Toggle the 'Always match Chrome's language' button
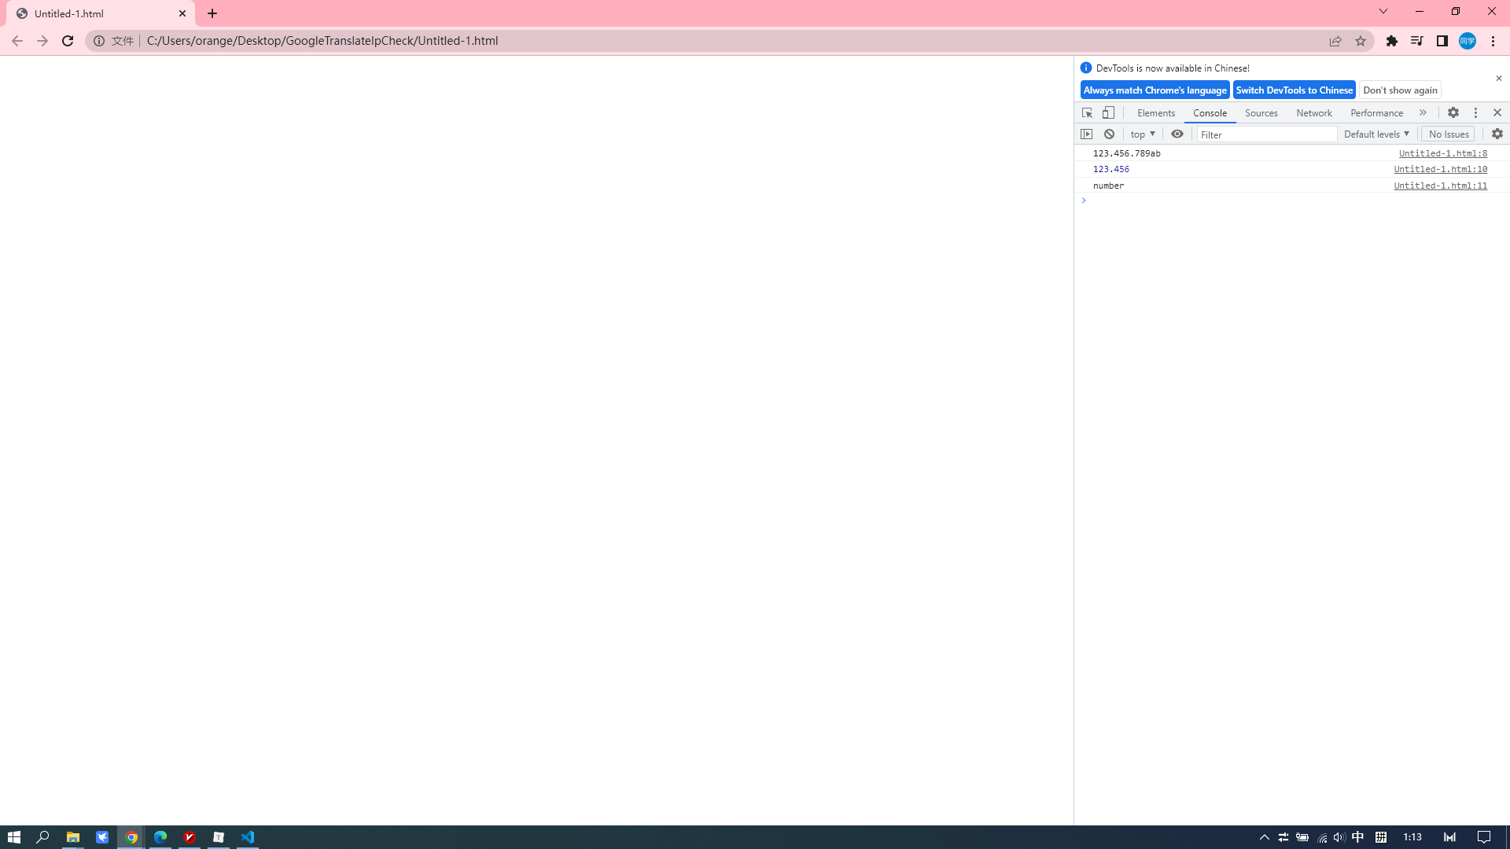Viewport: 1510px width, 849px height. pos(1155,90)
